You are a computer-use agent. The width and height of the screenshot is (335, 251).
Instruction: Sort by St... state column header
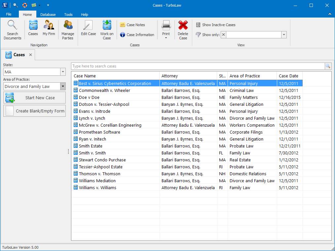[x=222, y=76]
